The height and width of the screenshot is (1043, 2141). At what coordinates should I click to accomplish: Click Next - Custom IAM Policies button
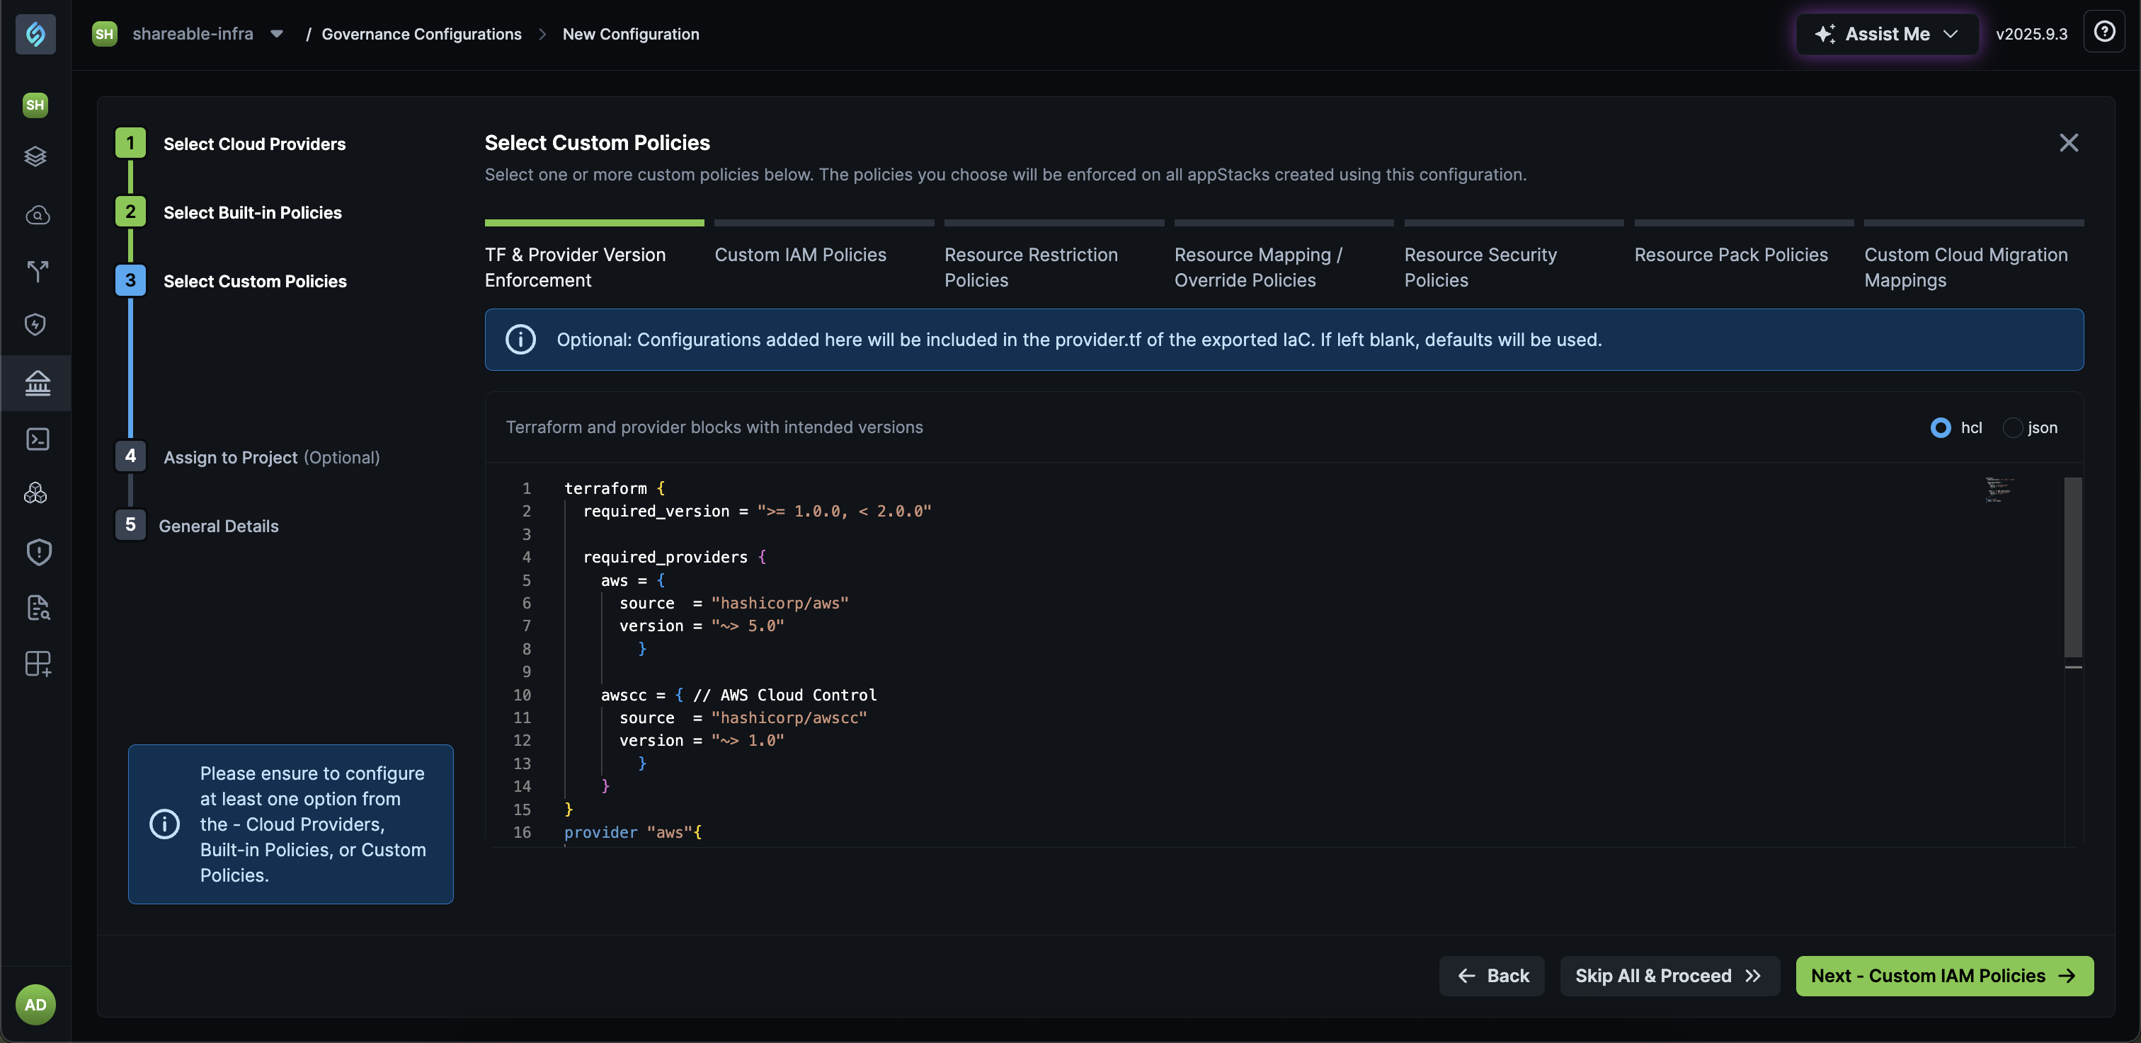tap(1944, 976)
